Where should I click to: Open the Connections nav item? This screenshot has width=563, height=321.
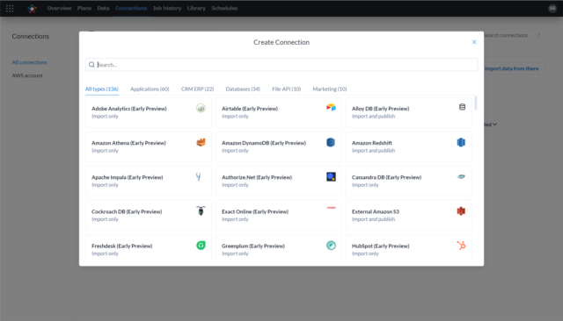point(131,8)
